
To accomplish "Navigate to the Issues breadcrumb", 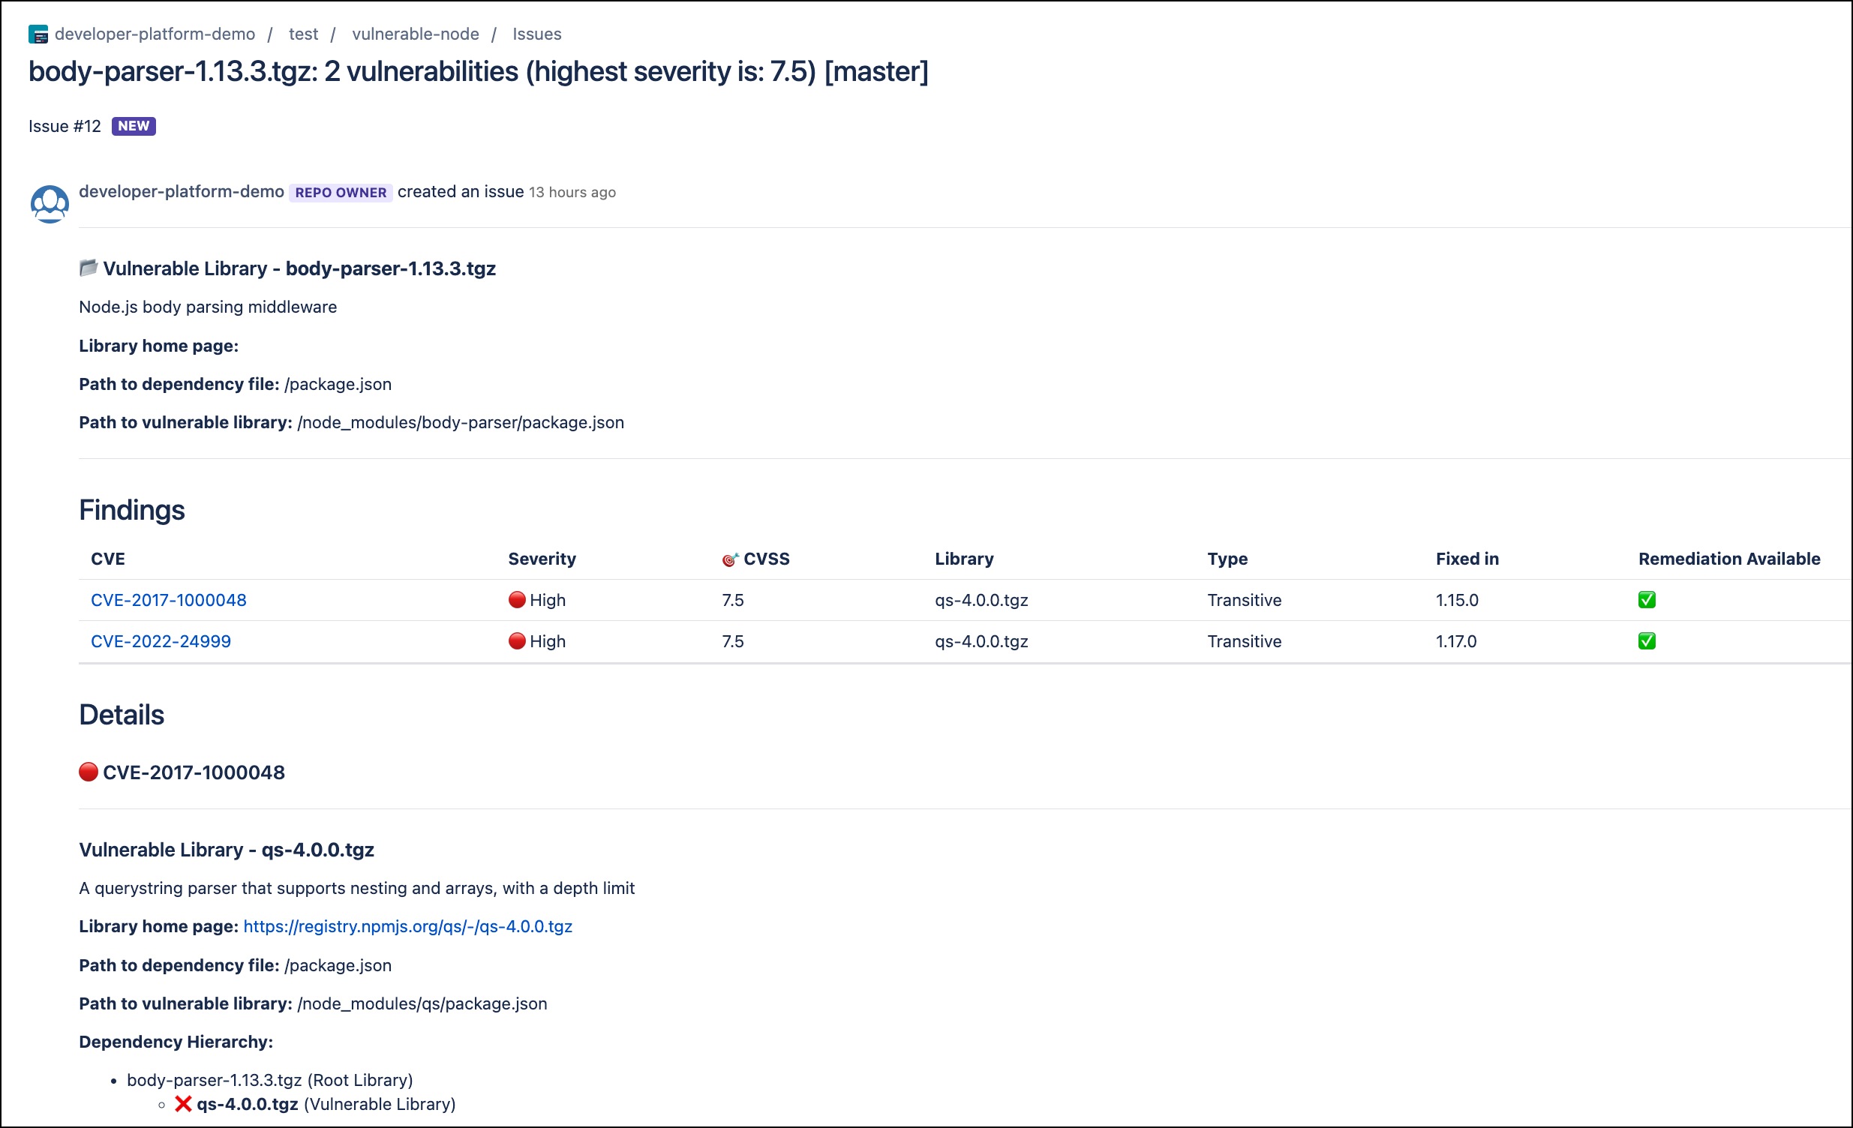I will click(537, 34).
